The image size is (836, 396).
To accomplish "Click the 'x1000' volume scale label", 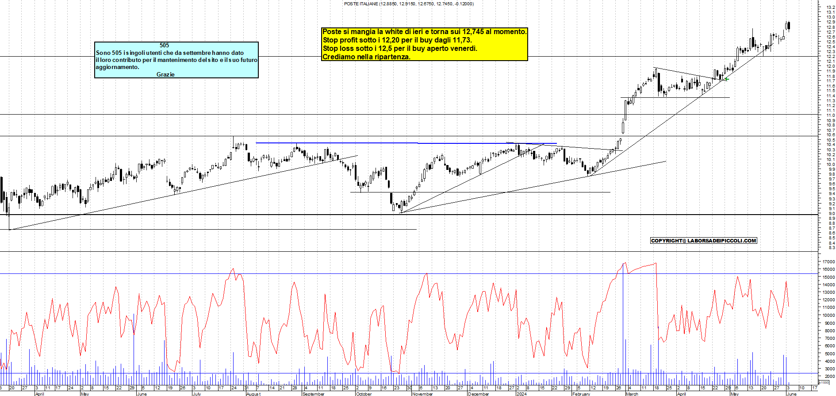I will coord(824,382).
